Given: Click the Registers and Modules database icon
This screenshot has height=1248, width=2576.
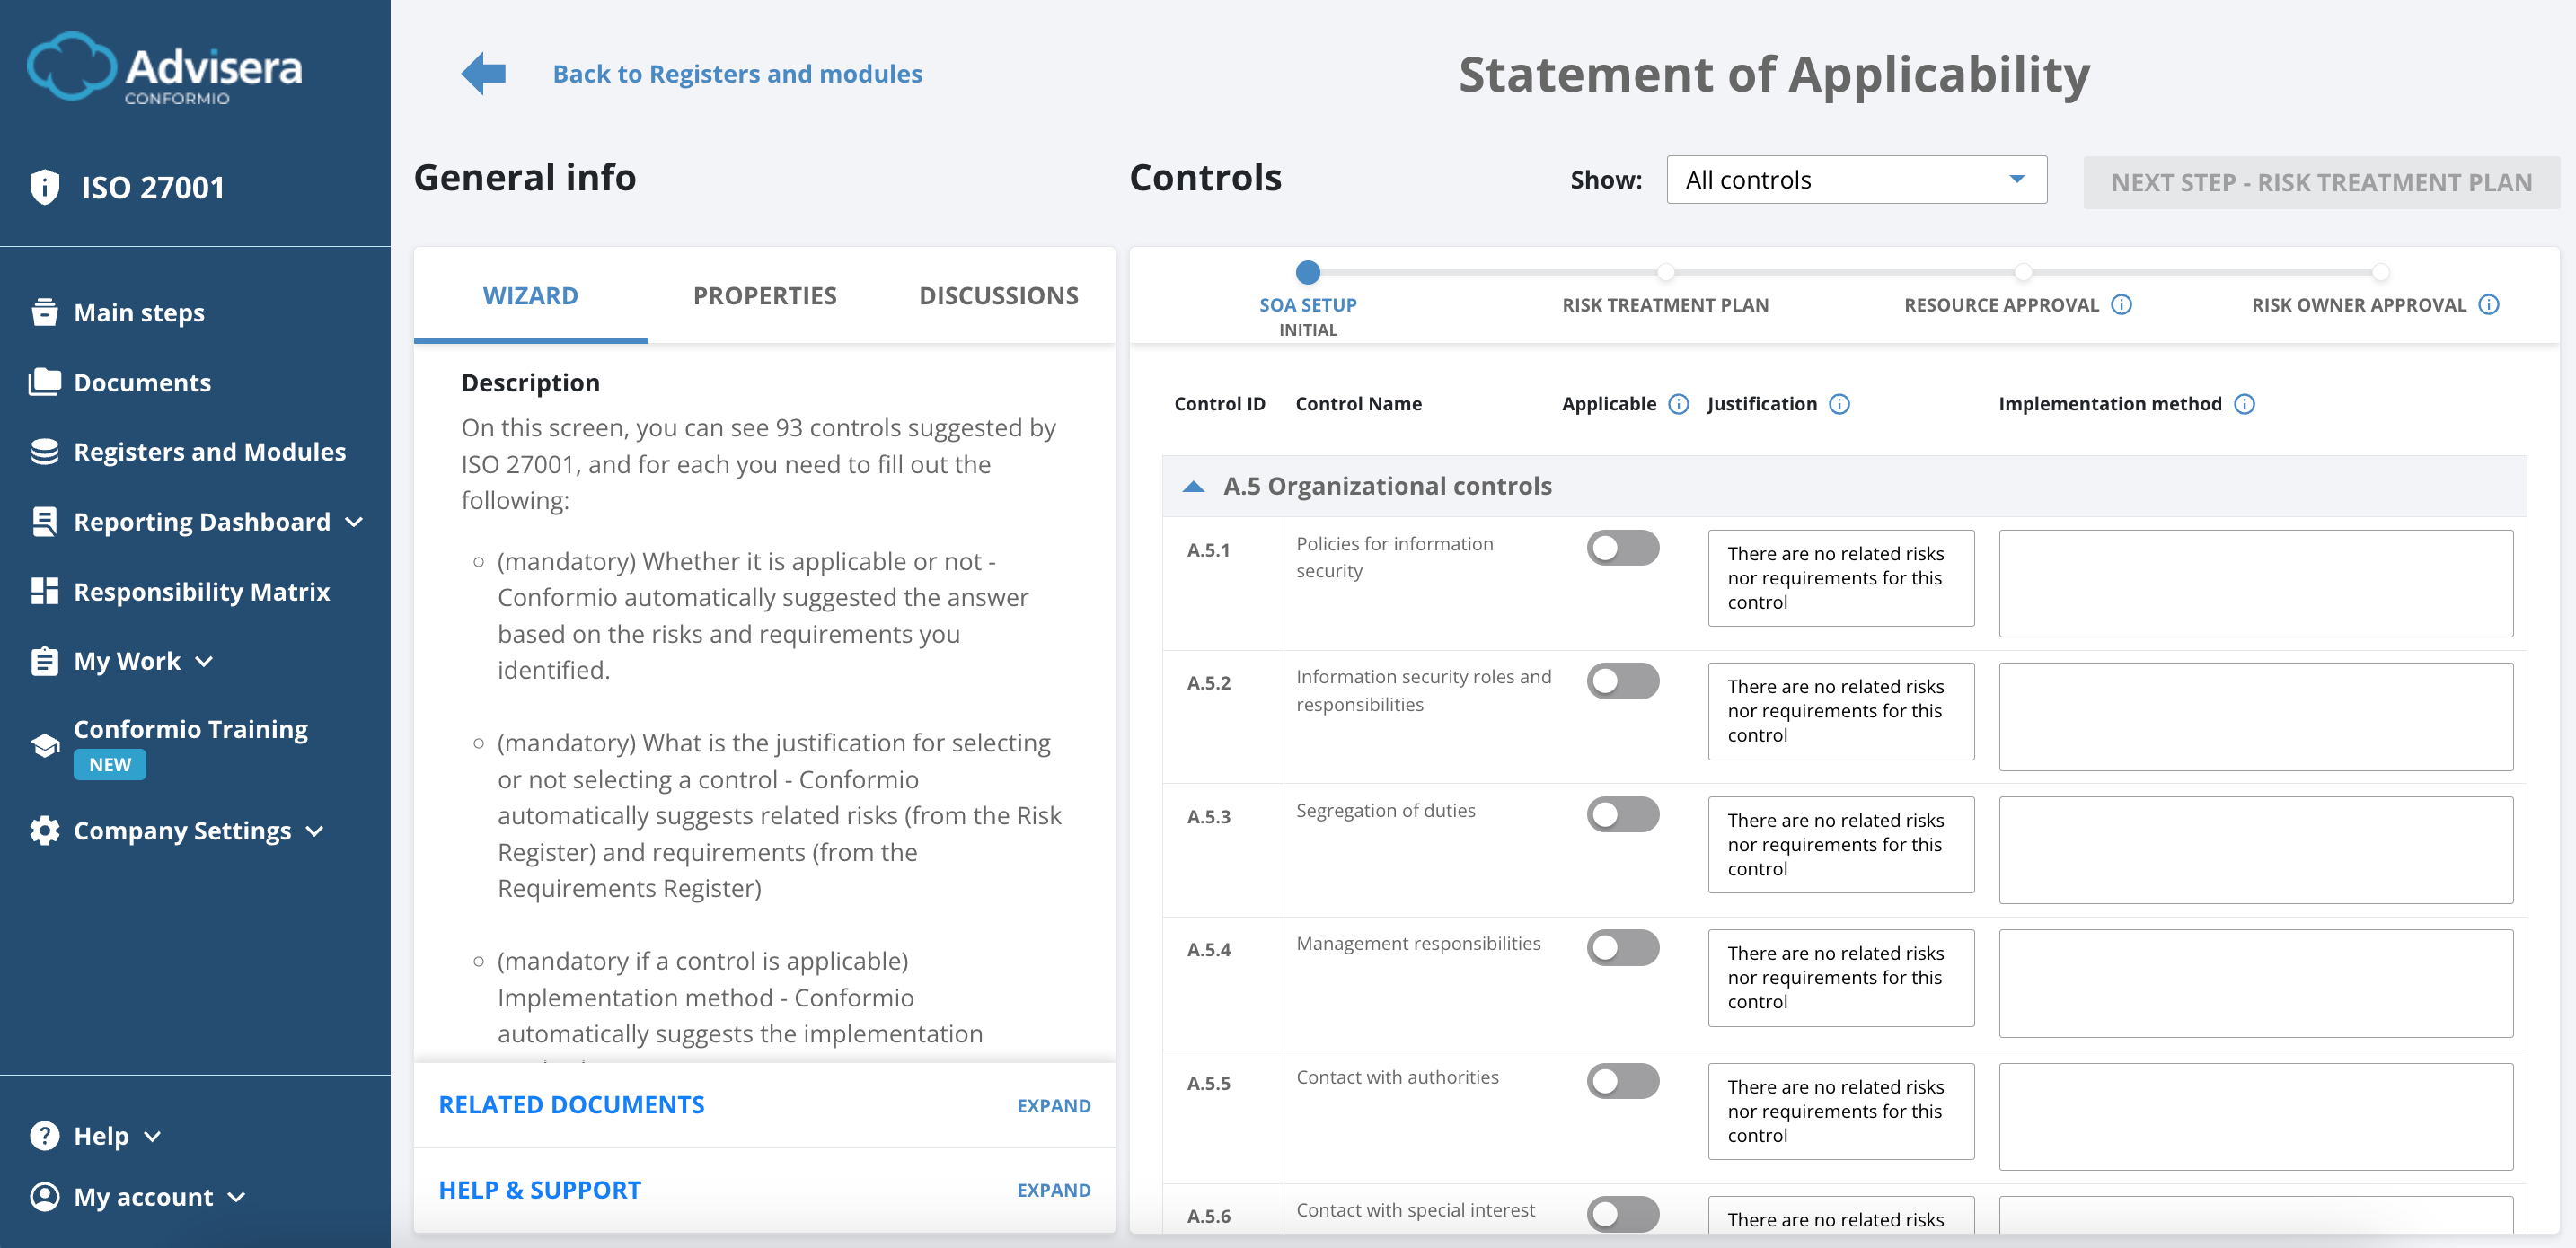Looking at the screenshot, I should 44,451.
